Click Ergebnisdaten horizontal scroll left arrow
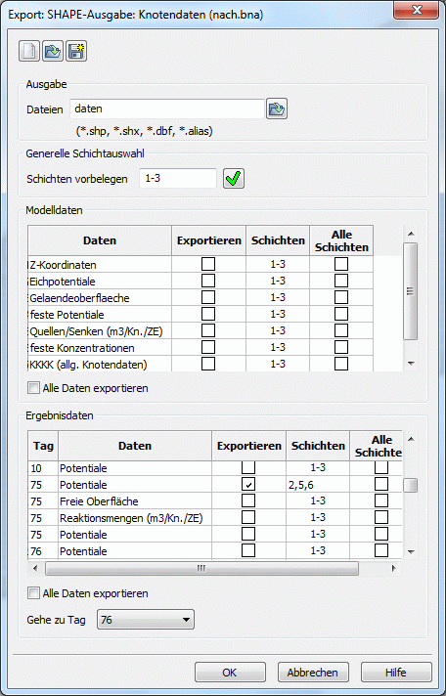Image resolution: width=446 pixels, height=696 pixels. [x=35, y=568]
